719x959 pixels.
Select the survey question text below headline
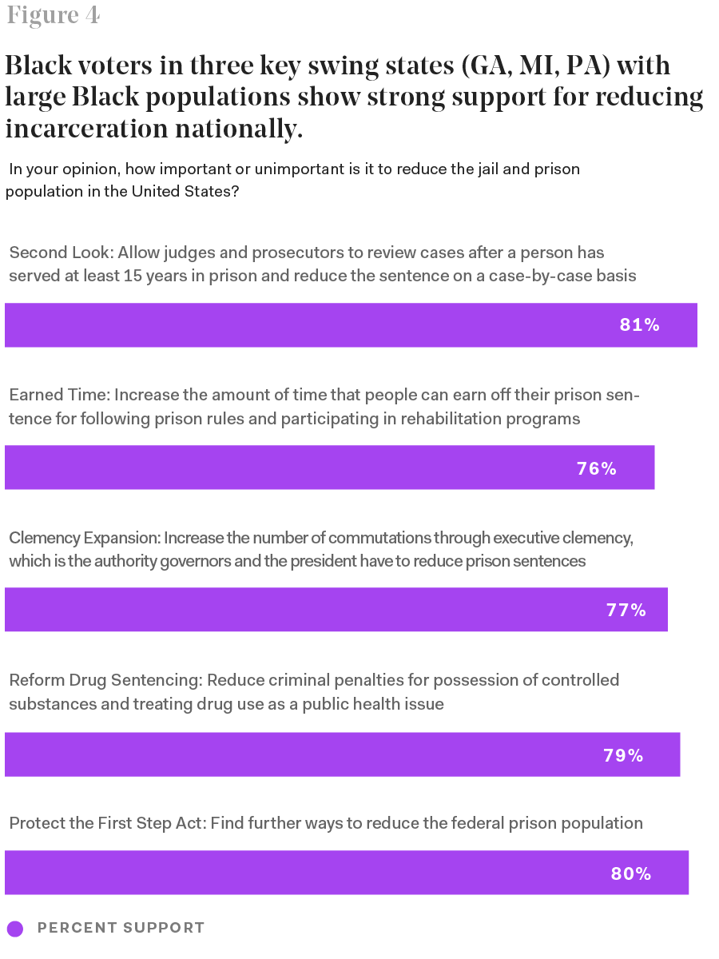(292, 180)
